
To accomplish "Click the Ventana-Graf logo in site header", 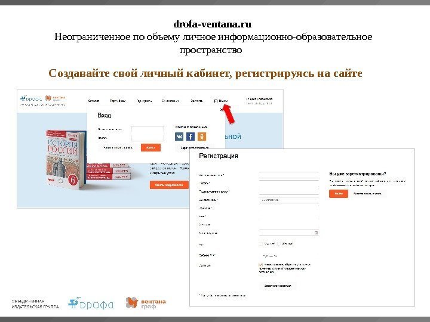I will coord(55,98).
